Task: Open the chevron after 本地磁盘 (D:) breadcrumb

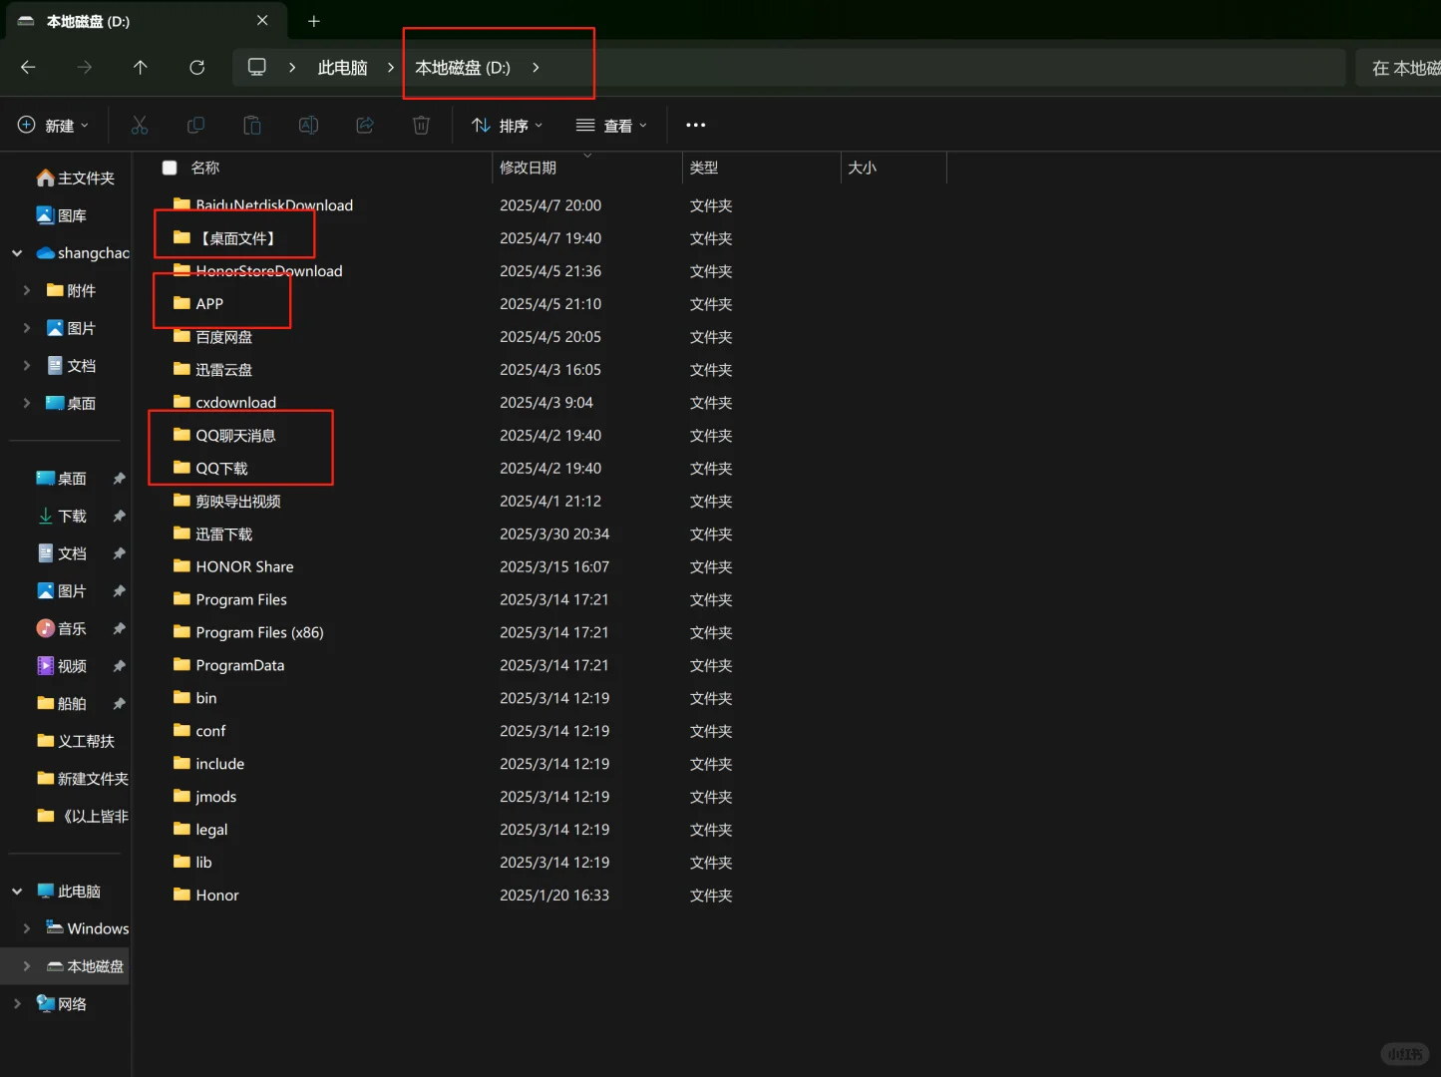Action: click(536, 68)
